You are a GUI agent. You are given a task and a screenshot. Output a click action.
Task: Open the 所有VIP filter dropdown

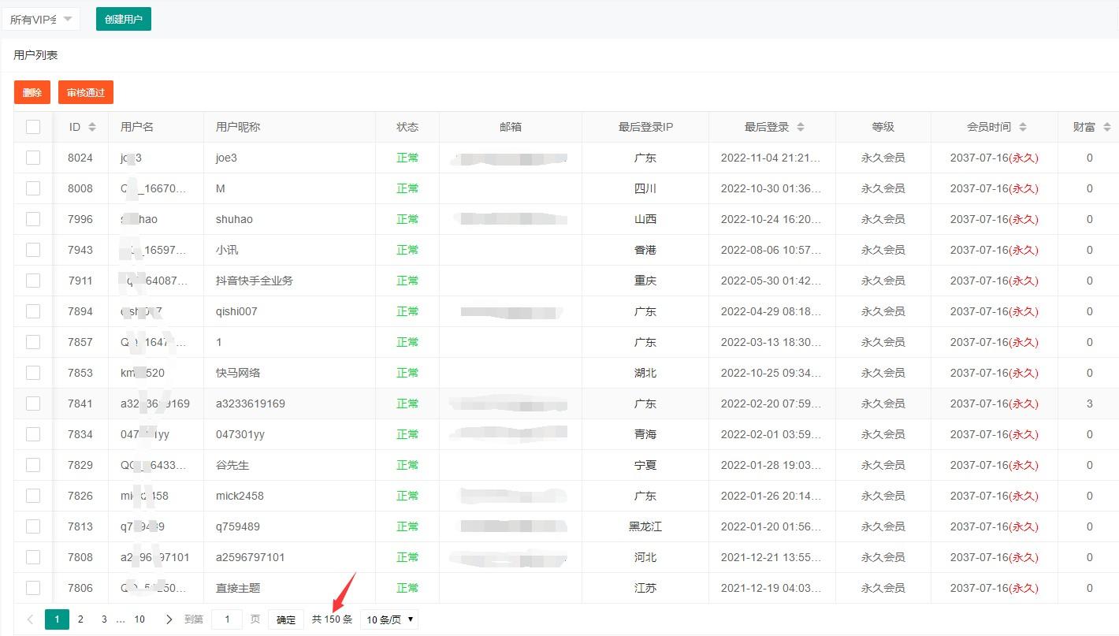tap(41, 19)
